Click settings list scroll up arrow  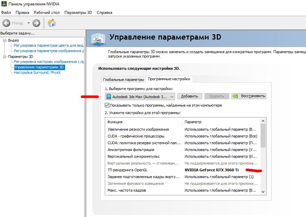(263, 121)
